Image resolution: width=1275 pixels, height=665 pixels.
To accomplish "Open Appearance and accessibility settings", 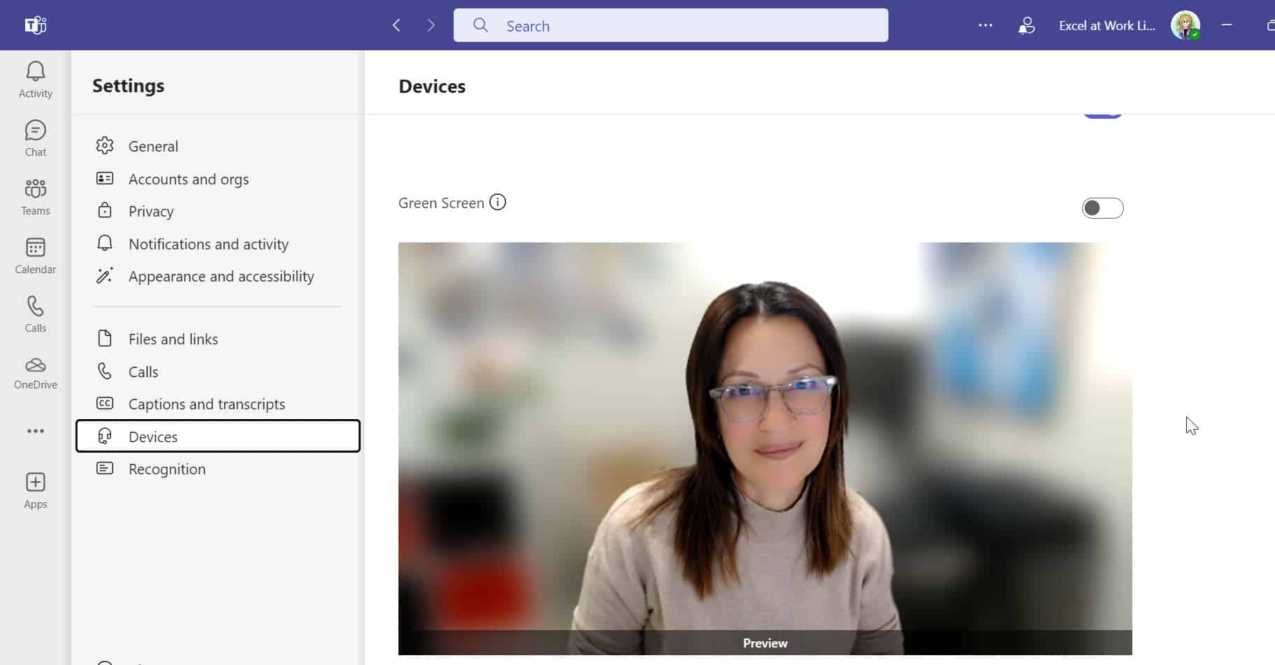I will pyautogui.click(x=221, y=276).
